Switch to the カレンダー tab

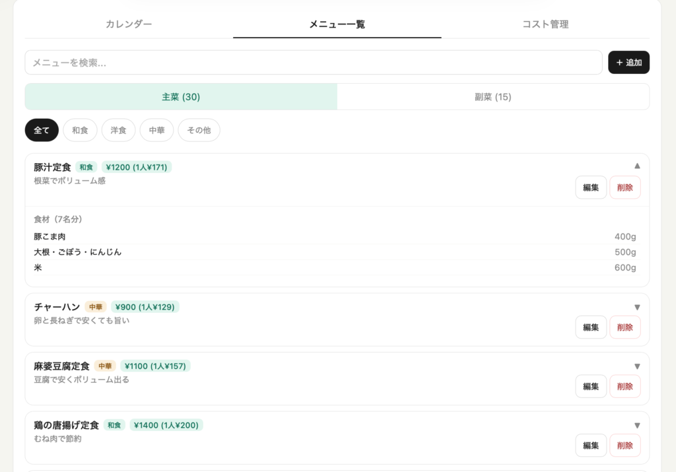pos(129,24)
